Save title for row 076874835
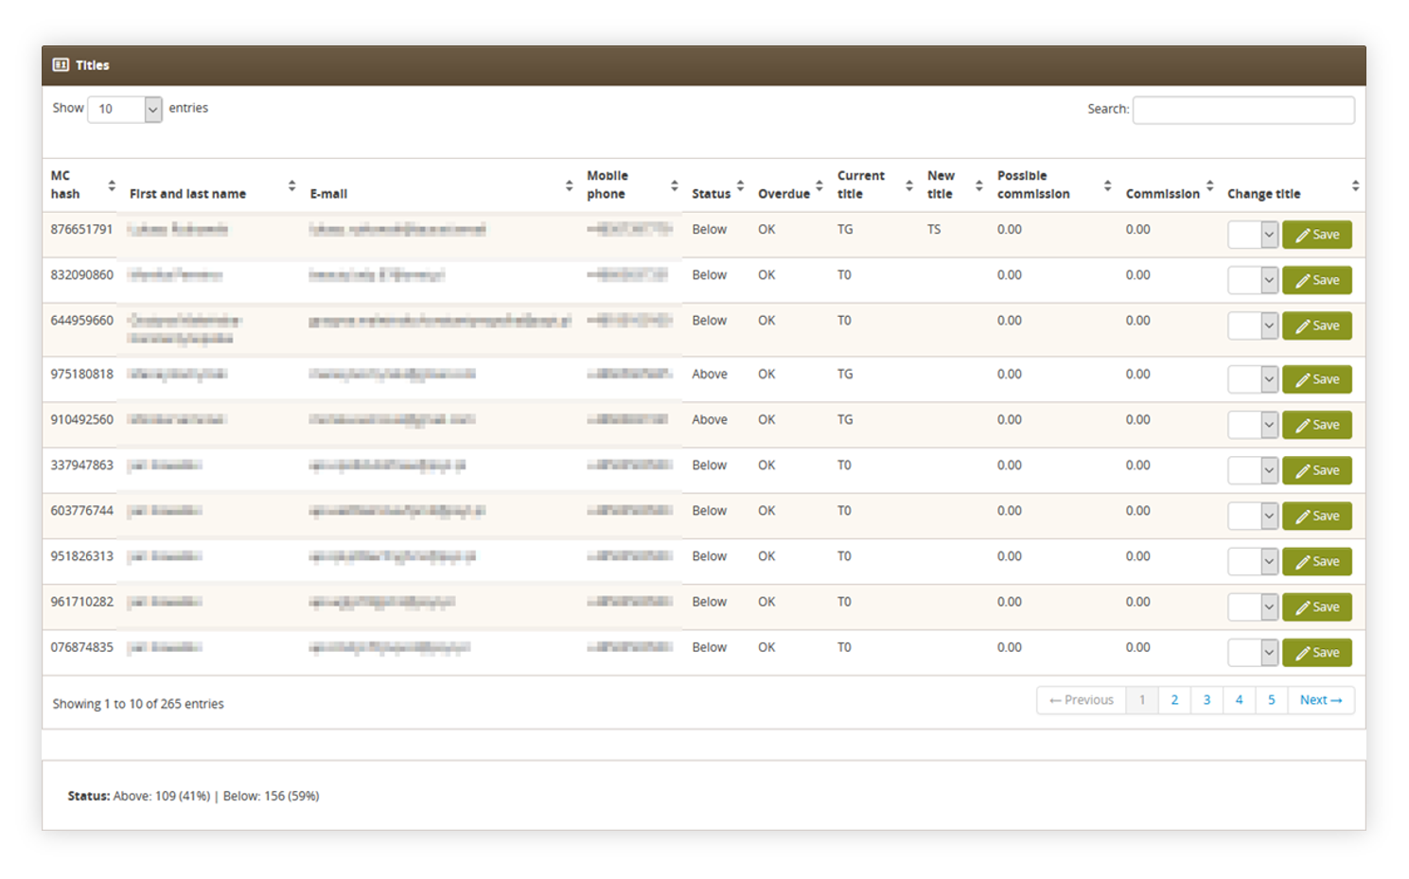Image resolution: width=1409 pixels, height=879 pixels. (1317, 652)
